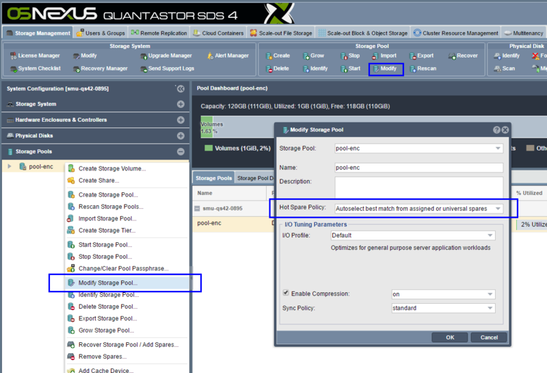Screen dimensions: 547x373
Task: Click Recover in Storage Pool ribbon
Action: 463,55
